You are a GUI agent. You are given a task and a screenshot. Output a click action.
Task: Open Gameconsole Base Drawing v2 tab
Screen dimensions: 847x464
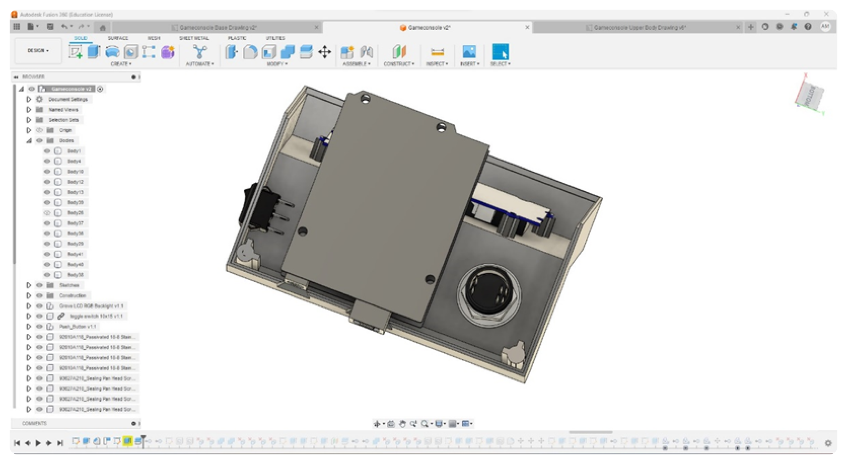218,27
